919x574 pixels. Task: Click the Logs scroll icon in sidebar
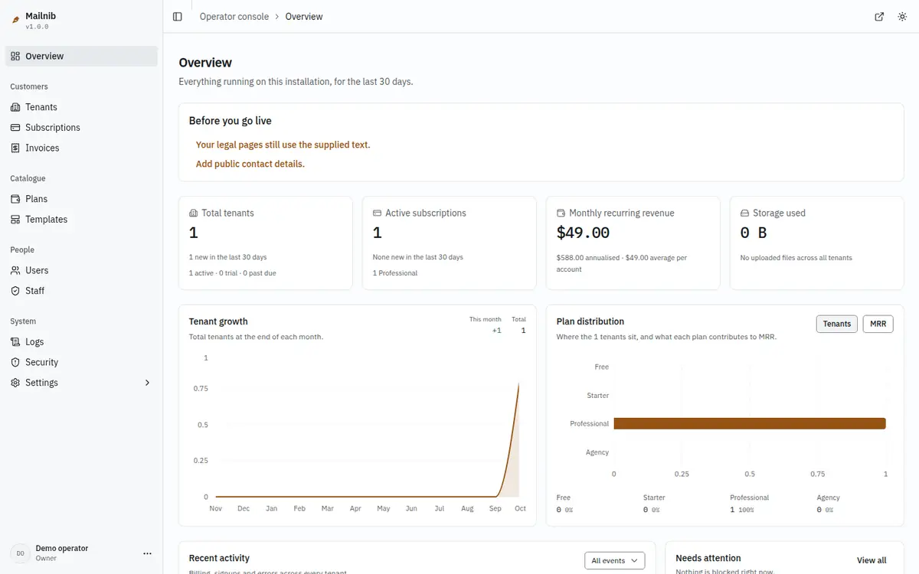tap(15, 342)
